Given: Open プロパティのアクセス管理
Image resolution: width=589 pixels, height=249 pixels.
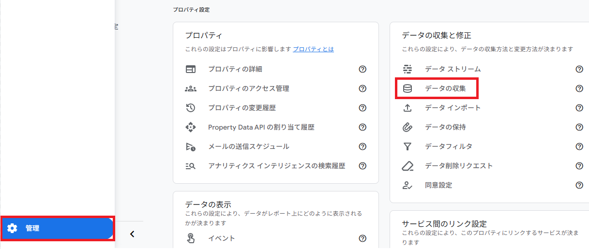Looking at the screenshot, I should coord(249,88).
